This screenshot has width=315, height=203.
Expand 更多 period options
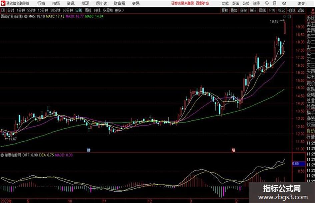119,10
